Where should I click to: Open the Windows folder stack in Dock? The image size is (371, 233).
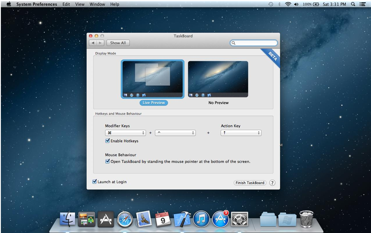click(x=287, y=219)
